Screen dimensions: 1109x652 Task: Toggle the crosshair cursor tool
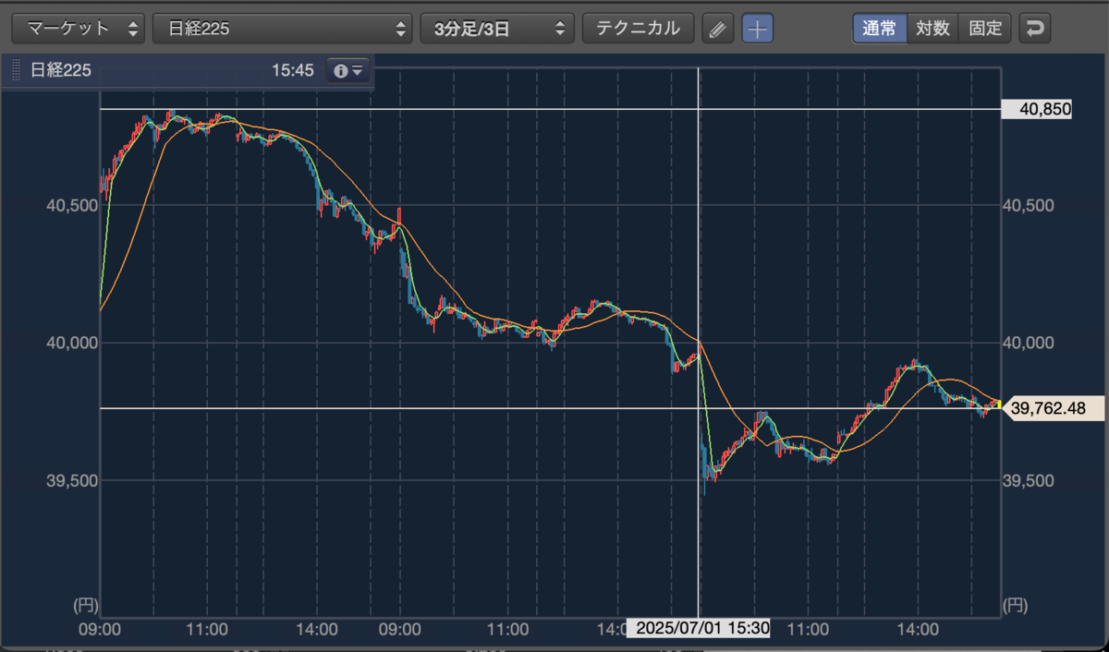click(x=758, y=29)
